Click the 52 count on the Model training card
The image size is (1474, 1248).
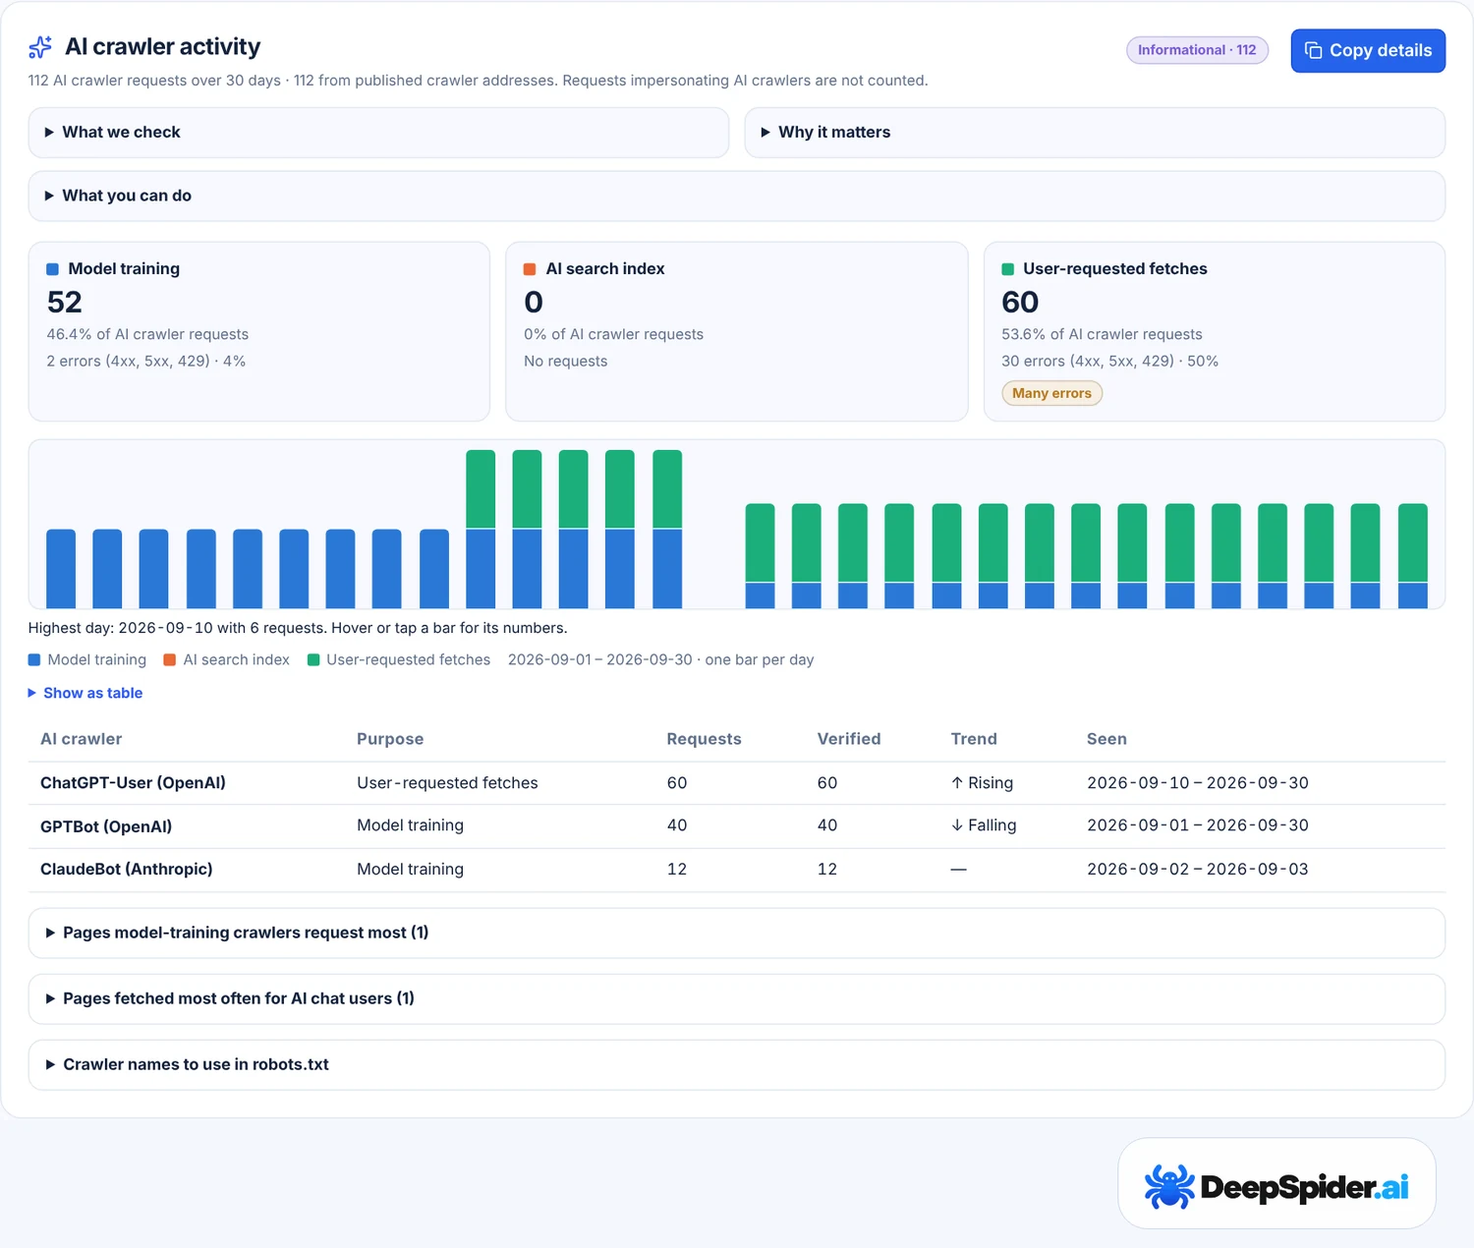(x=65, y=303)
